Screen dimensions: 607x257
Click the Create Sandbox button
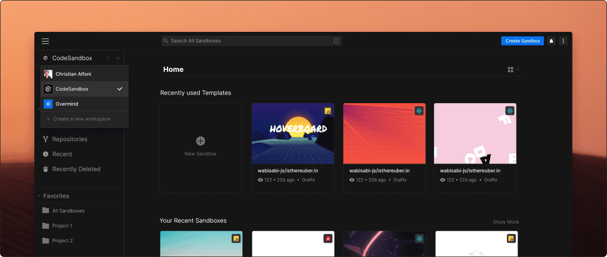tap(523, 41)
